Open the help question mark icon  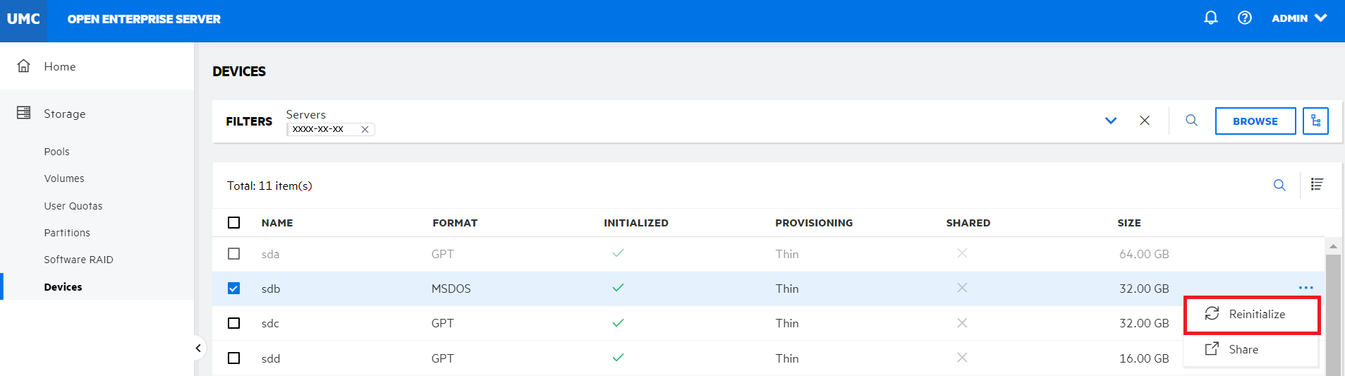point(1245,18)
